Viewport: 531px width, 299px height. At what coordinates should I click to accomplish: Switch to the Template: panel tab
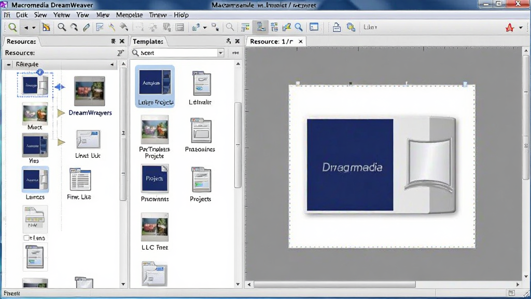(148, 42)
